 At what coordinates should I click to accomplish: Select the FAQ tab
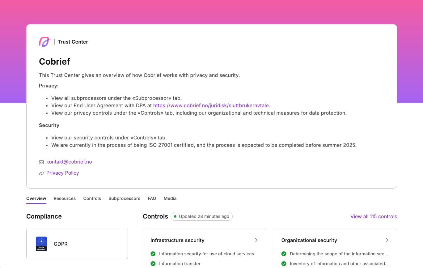pyautogui.click(x=152, y=198)
